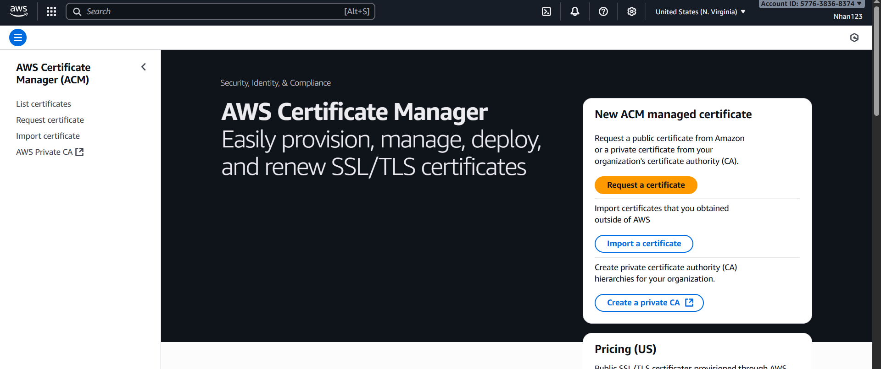The width and height of the screenshot is (881, 369).
Task: Click the Pricing (US) heading
Action: coord(625,349)
